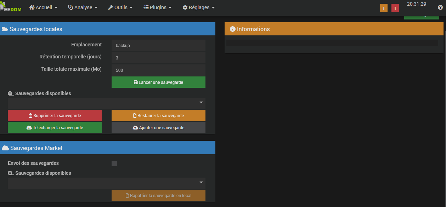The width and height of the screenshot is (446, 207).
Task: Open the Accueil home menu
Action: click(x=43, y=7)
